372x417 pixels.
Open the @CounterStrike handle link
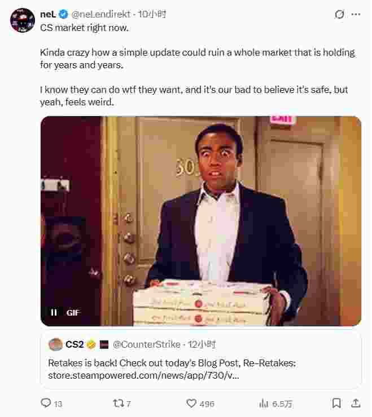coord(147,344)
